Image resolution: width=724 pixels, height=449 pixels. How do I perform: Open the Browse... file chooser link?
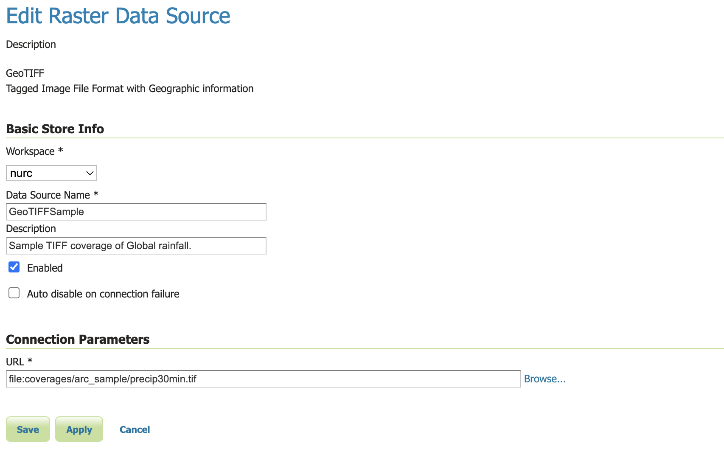click(544, 379)
